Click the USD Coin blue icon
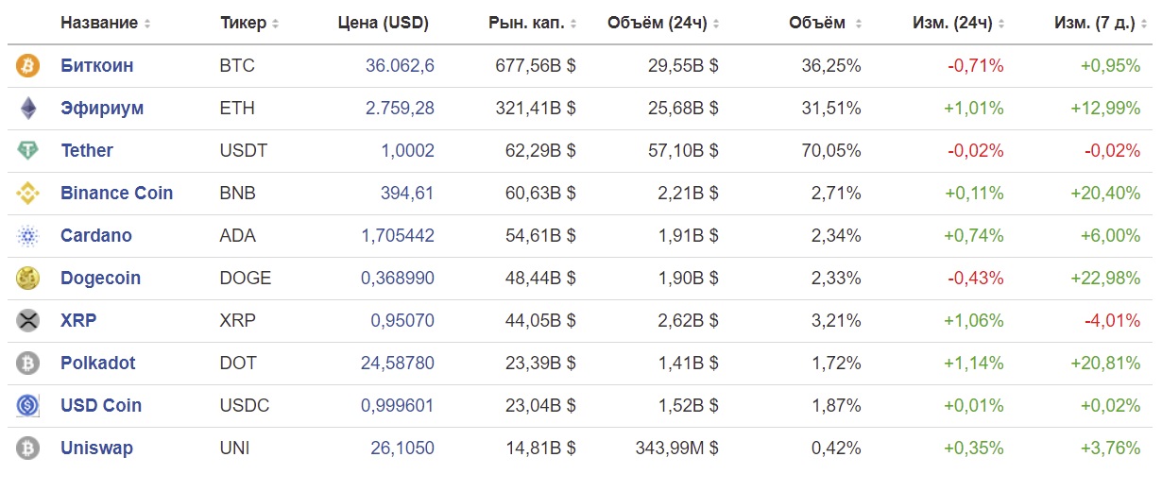The width and height of the screenshot is (1162, 491). point(28,406)
